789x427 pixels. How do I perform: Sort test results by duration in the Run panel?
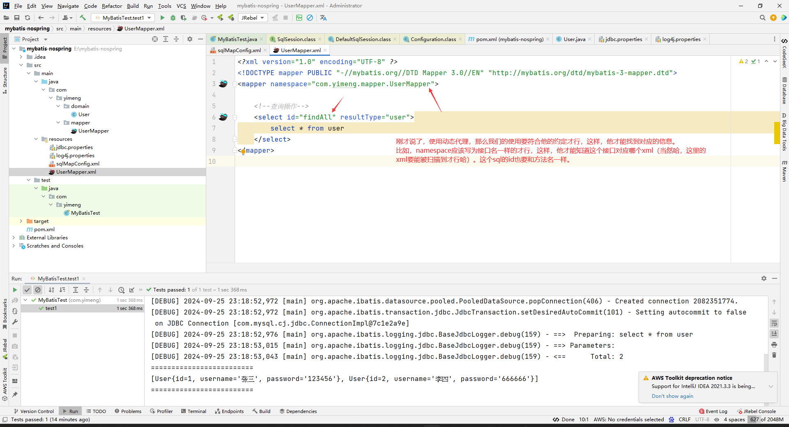pyautogui.click(x=62, y=290)
